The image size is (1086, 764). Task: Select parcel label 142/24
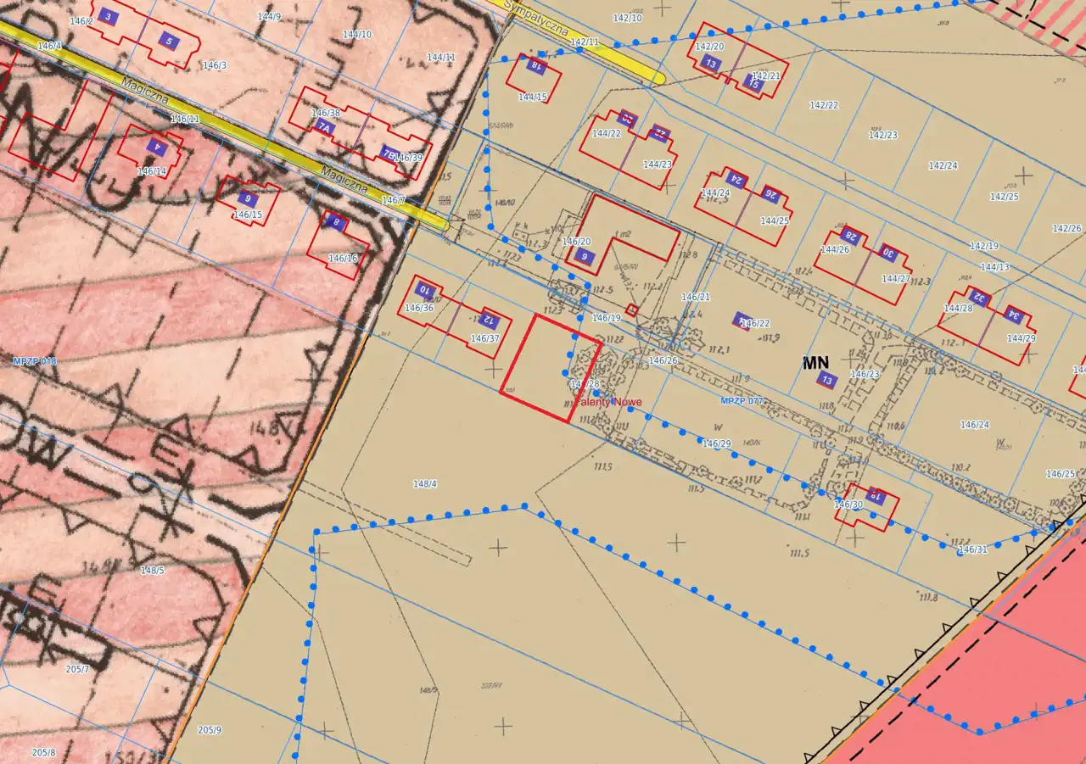tap(943, 165)
